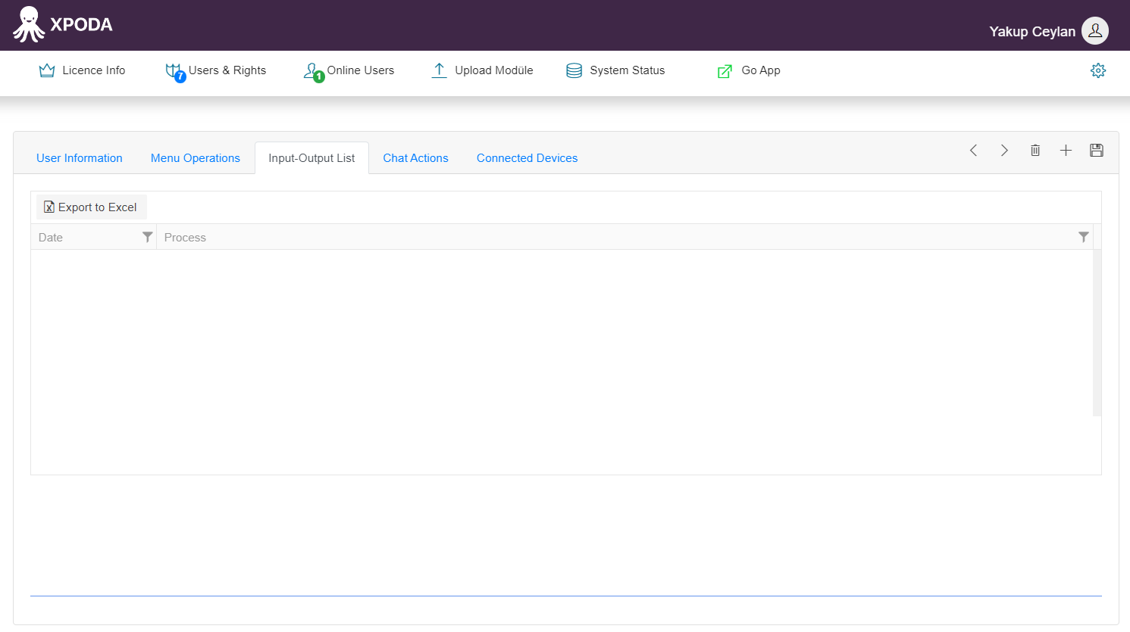Click the grid vertical scrollbar
Image resolution: width=1130 pixels, height=632 pixels.
pos(1097,333)
